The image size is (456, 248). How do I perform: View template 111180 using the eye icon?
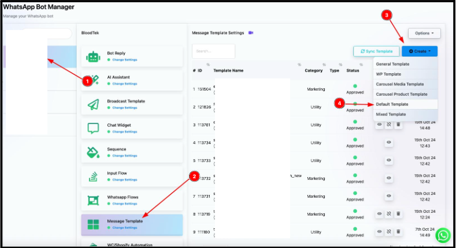pos(380,231)
